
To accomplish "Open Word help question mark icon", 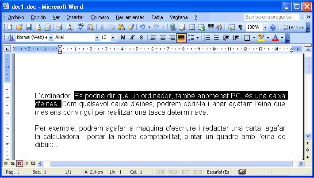I will coord(273,27).
